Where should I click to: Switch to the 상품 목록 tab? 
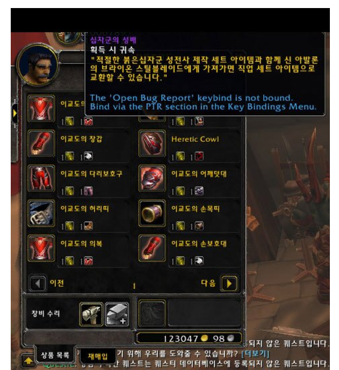point(55,355)
